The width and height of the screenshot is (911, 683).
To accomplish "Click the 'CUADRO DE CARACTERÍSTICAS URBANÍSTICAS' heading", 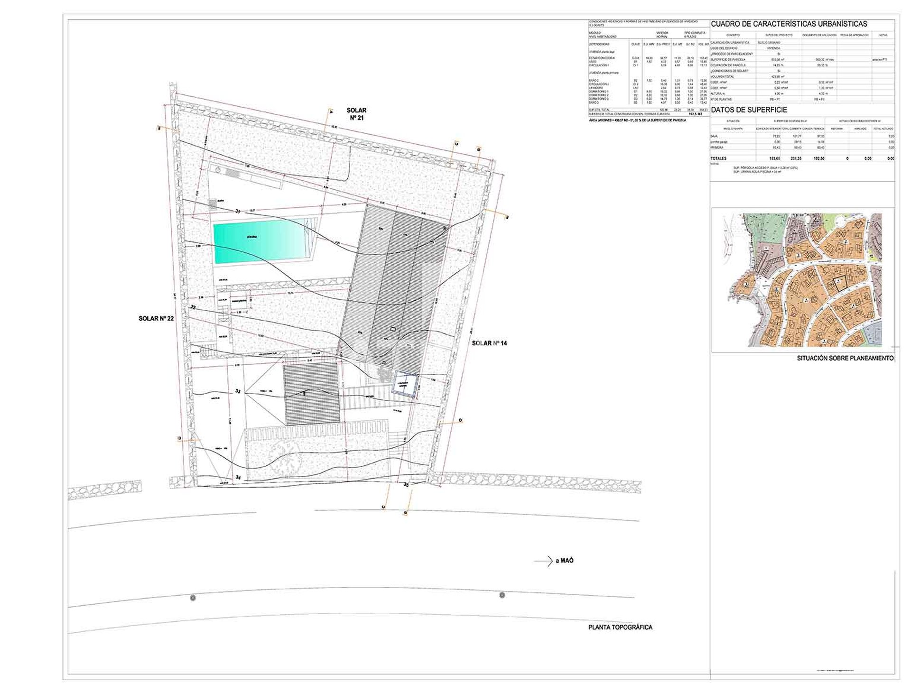I will pyautogui.click(x=789, y=24).
